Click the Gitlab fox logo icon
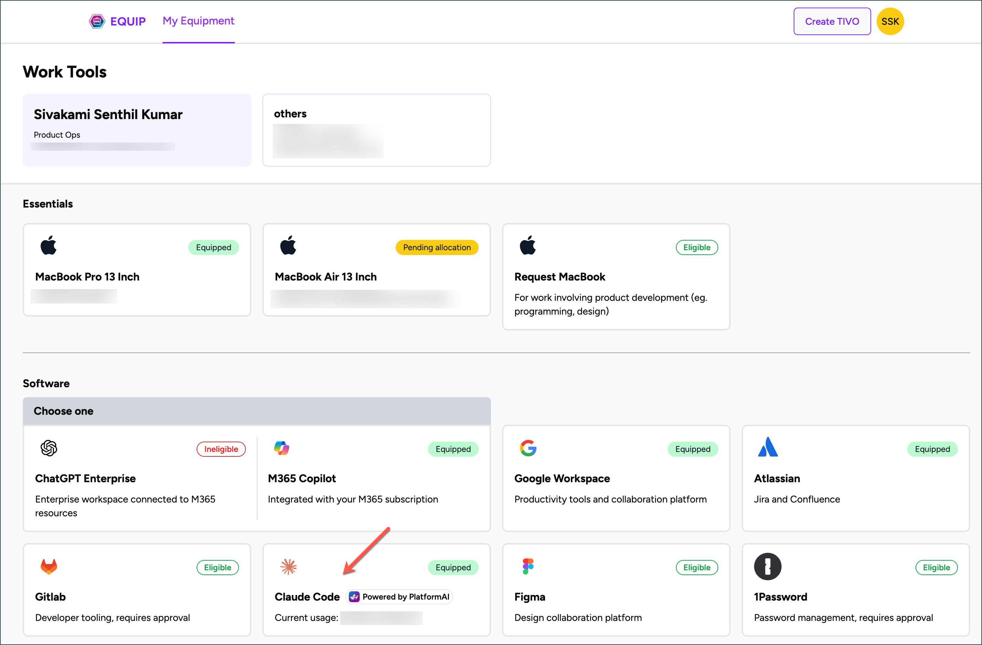Image resolution: width=982 pixels, height=645 pixels. 49,567
